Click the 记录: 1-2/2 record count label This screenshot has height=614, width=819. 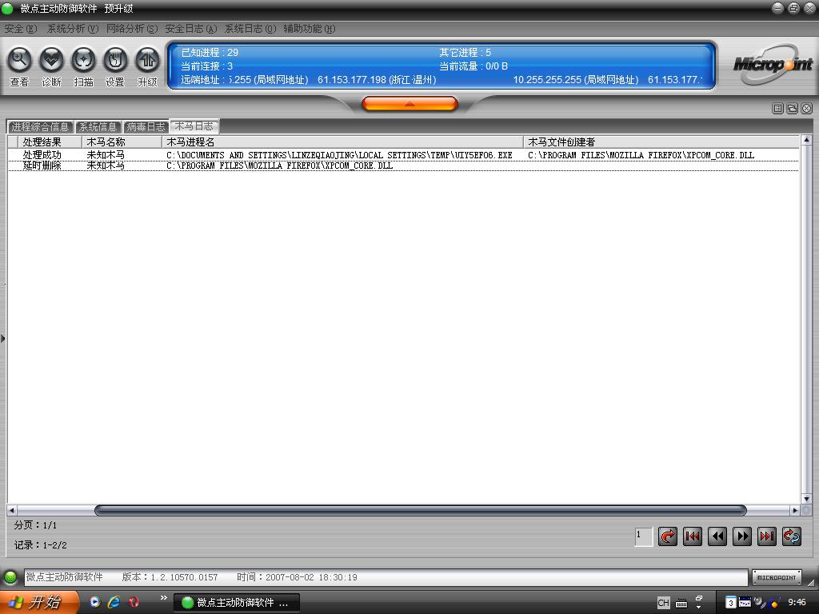tap(40, 545)
